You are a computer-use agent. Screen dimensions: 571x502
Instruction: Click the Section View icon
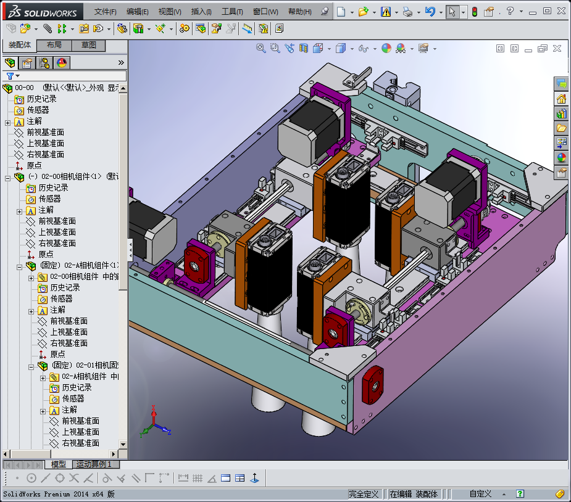click(303, 48)
